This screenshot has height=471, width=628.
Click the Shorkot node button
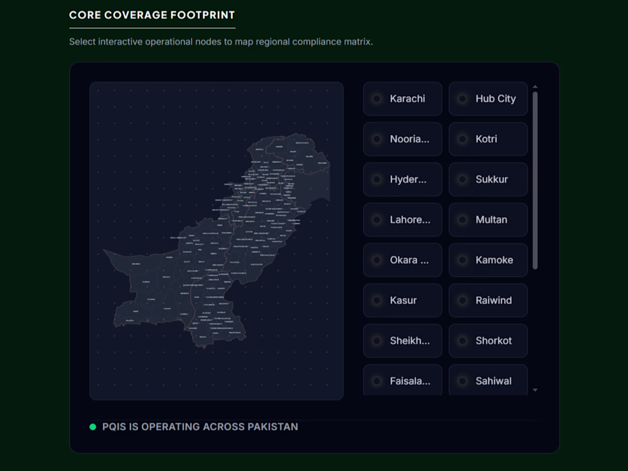(x=488, y=341)
